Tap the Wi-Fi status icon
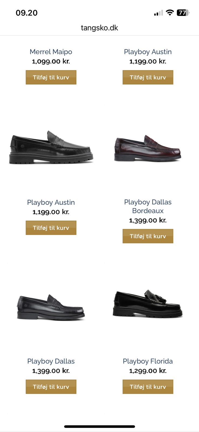The image size is (199, 432). tap(170, 13)
